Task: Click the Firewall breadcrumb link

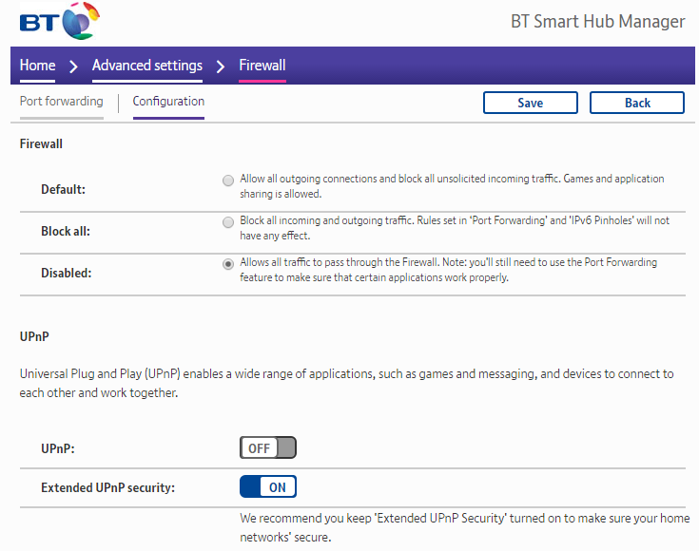Action: click(262, 66)
